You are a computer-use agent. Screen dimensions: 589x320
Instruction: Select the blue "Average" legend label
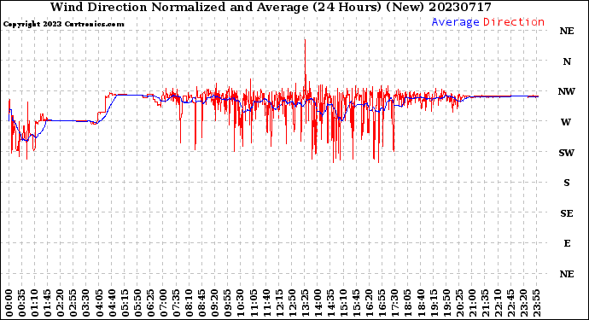(455, 22)
